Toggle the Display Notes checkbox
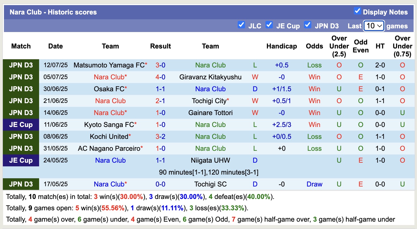417x229 pixels. click(357, 11)
